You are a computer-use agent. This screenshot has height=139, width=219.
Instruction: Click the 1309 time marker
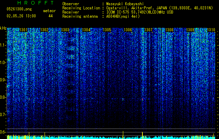point(190,30)
